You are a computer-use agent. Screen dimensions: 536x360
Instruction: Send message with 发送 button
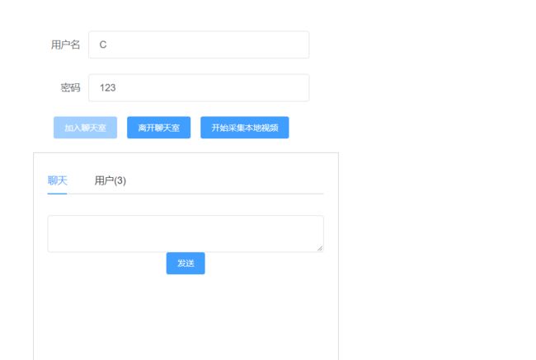point(186,264)
